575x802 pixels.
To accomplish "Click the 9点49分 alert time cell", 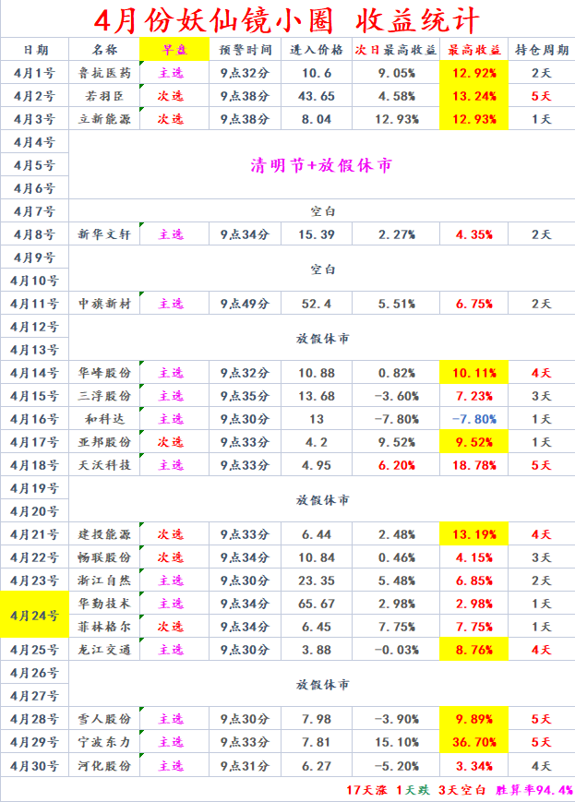I will click(245, 304).
